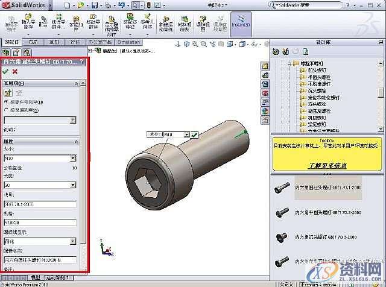Collapse the 属性 section chevron
The image size is (386, 287).
point(76,142)
